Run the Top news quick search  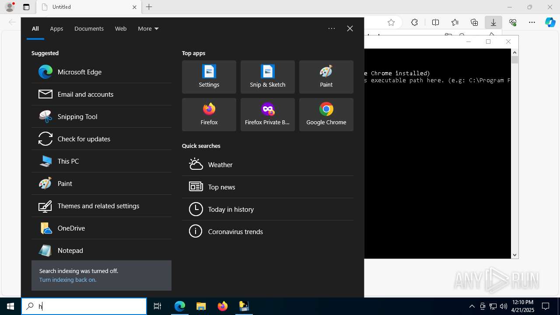click(268, 187)
